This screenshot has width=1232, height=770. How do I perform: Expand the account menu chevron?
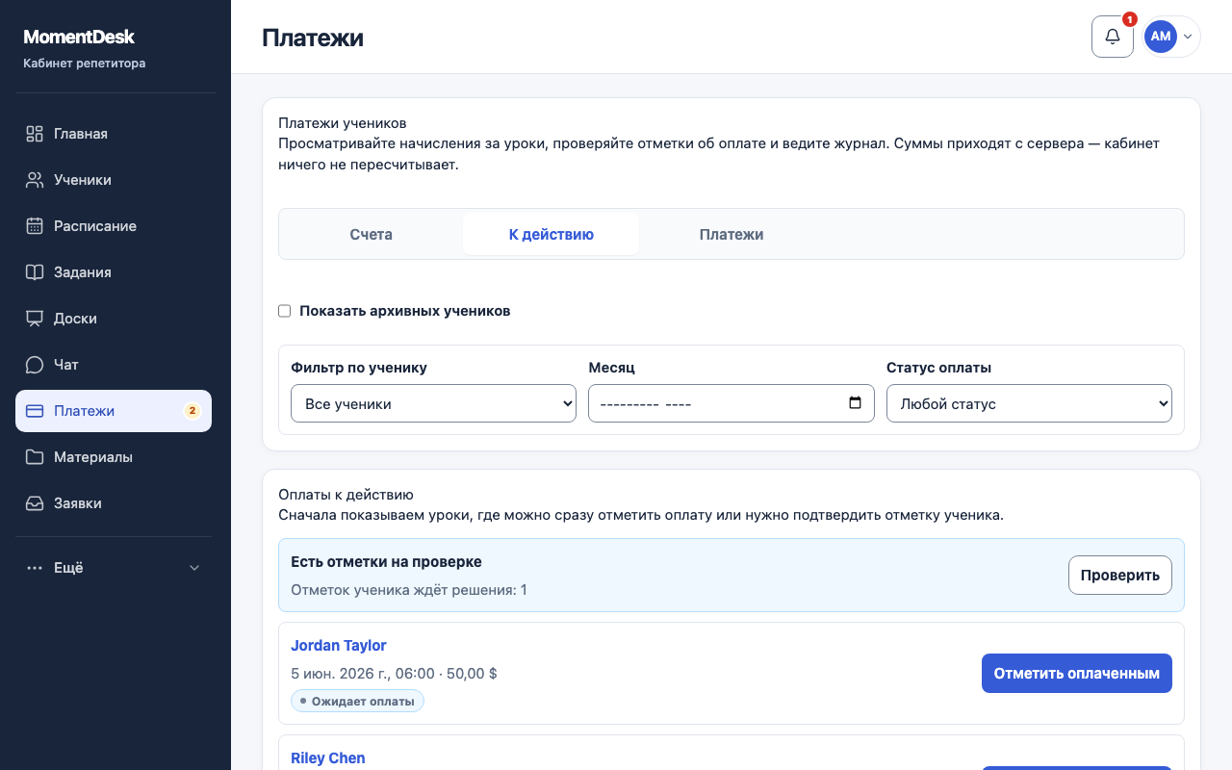1188,37
